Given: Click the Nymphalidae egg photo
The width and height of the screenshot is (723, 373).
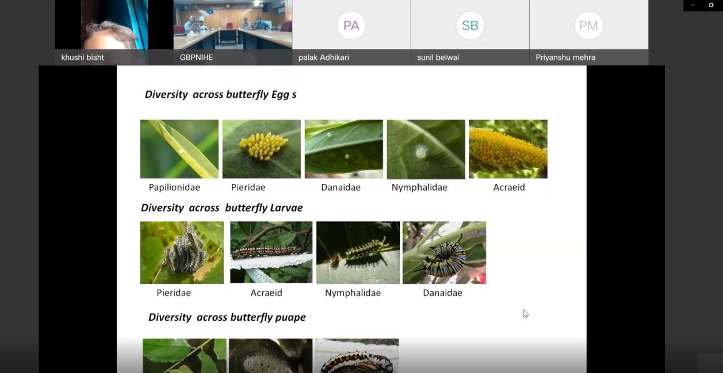Looking at the screenshot, I should [x=426, y=149].
